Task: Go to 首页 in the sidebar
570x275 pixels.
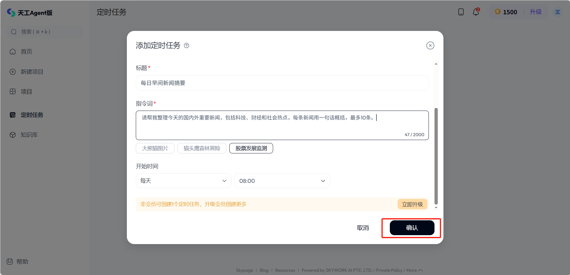Action: (x=26, y=52)
